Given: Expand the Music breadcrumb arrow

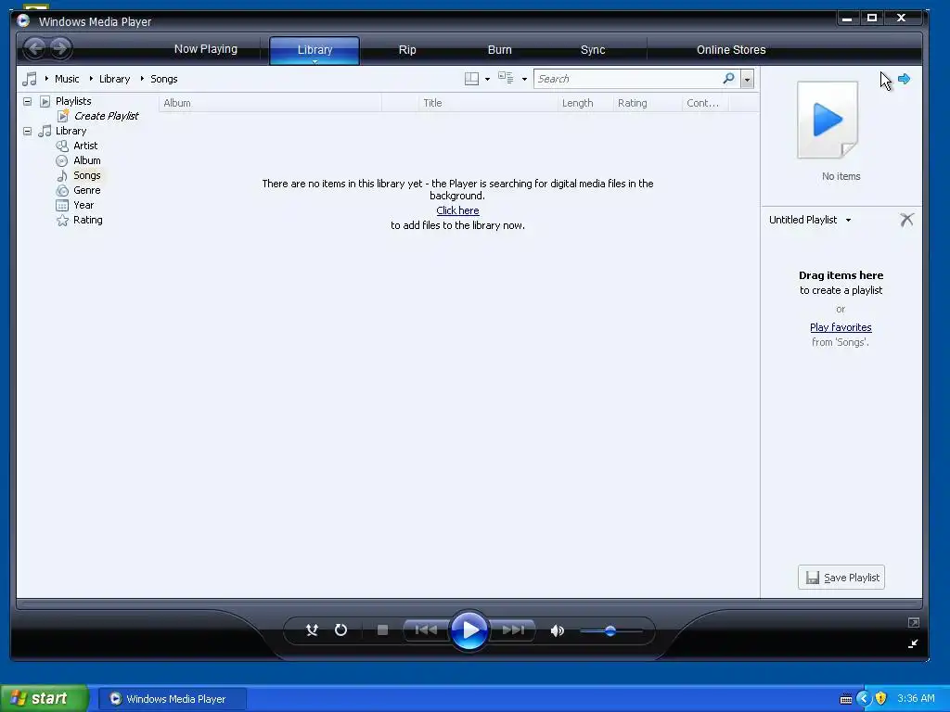Looking at the screenshot, I should 46,79.
